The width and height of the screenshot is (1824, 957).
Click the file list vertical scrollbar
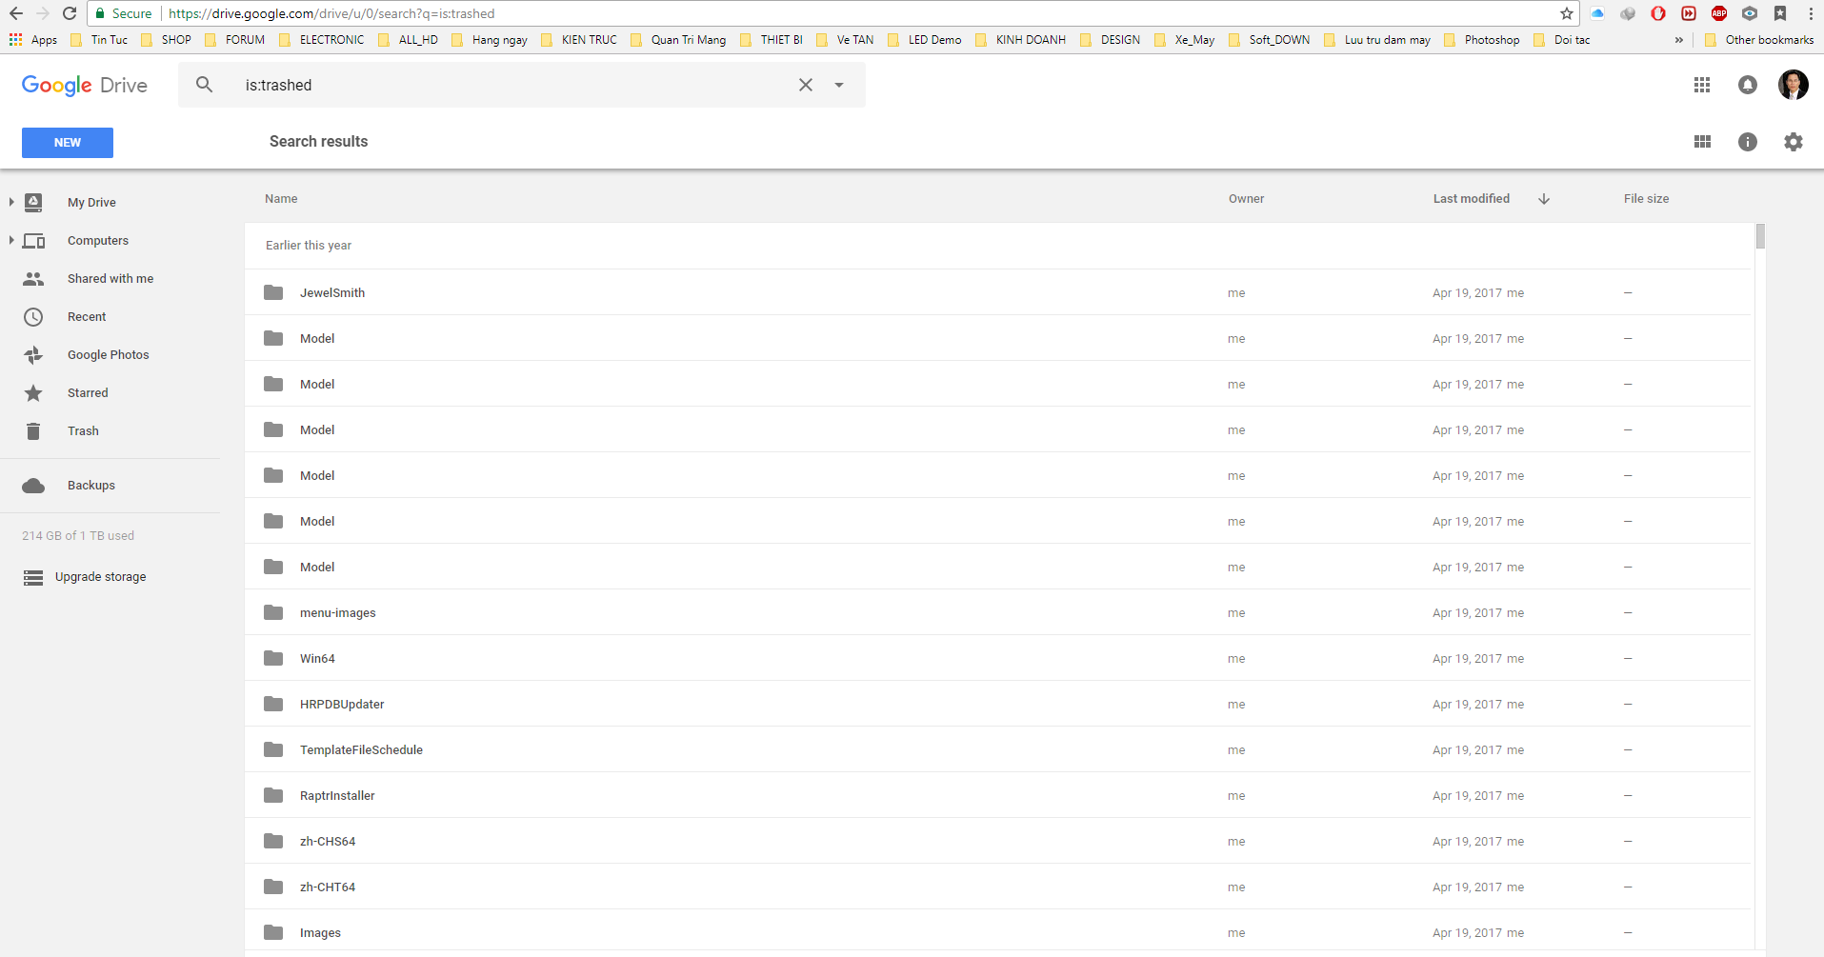(1760, 586)
